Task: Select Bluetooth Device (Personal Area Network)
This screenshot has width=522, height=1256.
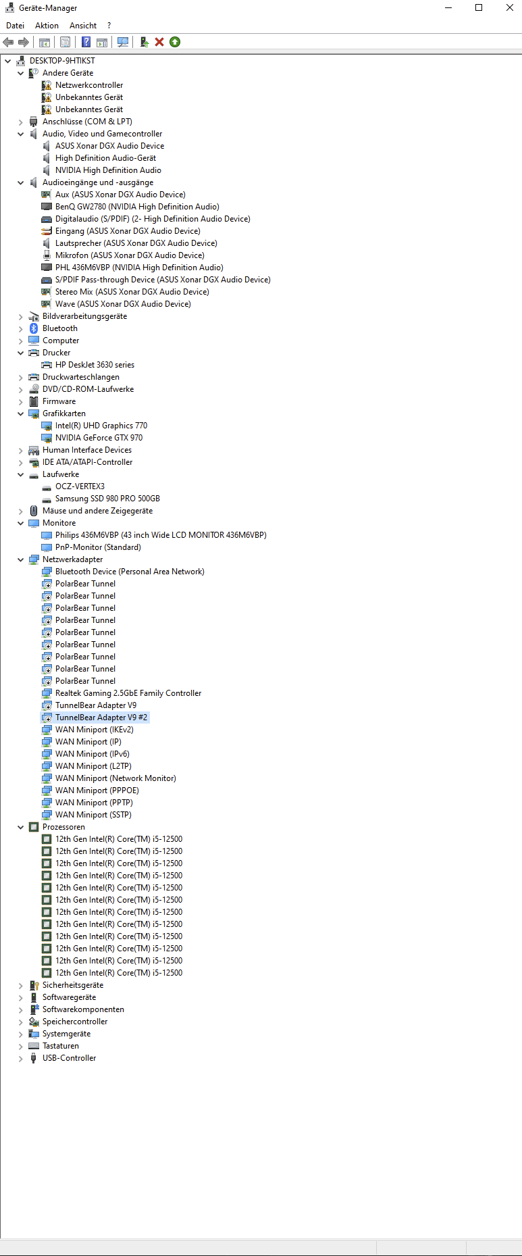Action: [130, 572]
